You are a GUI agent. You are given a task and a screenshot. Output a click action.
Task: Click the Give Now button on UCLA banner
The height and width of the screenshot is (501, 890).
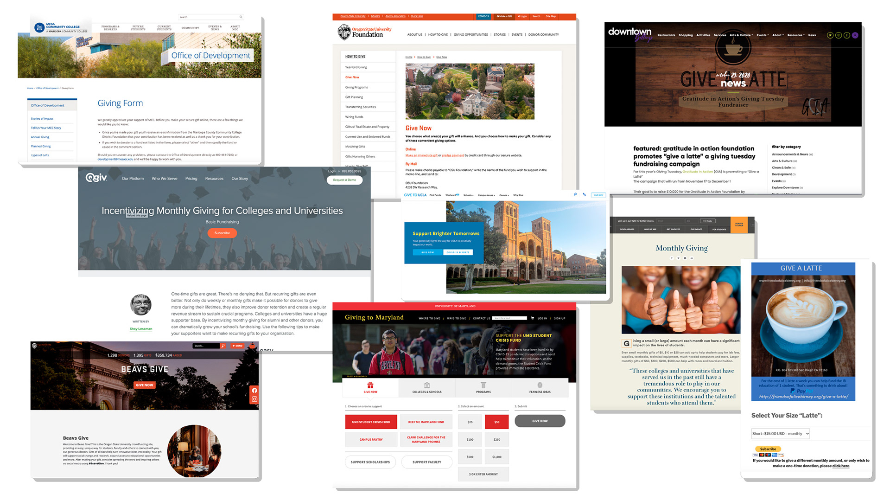pyautogui.click(x=427, y=252)
